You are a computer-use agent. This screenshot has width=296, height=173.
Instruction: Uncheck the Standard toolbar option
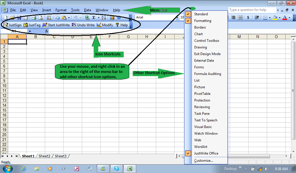(201, 14)
